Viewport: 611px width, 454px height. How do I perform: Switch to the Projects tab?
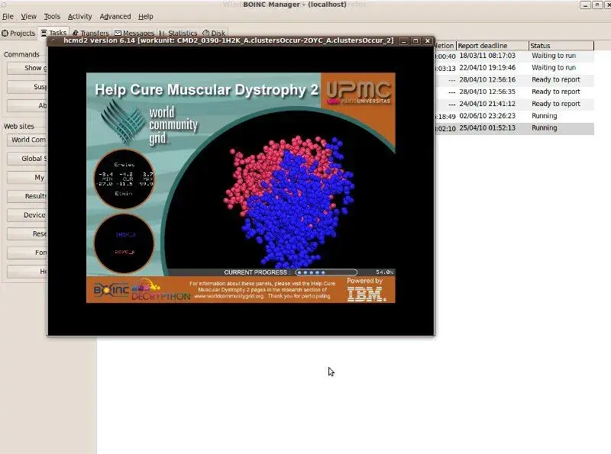[x=18, y=33]
